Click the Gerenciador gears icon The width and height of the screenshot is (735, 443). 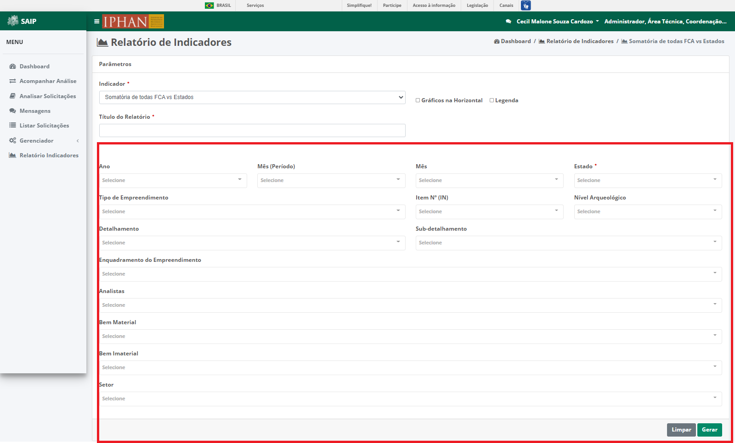tap(13, 141)
